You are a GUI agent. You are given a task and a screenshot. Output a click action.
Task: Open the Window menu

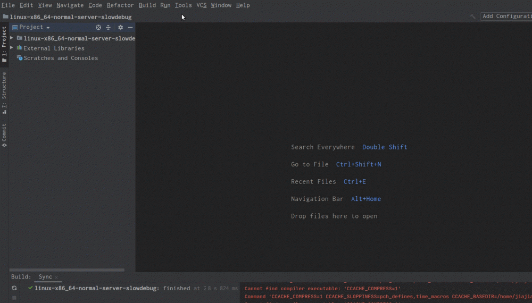[x=221, y=5]
